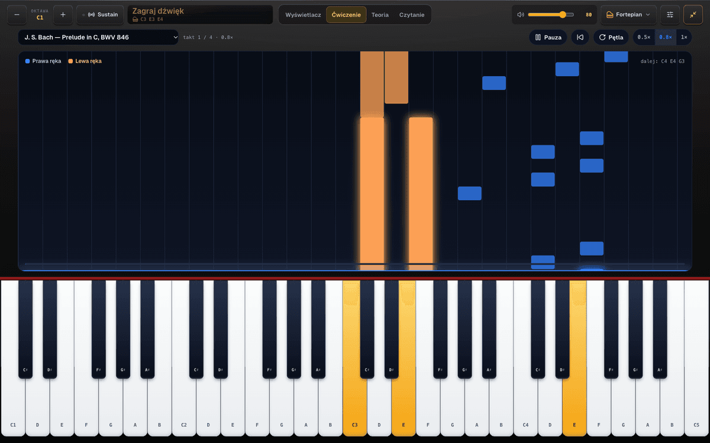Go to the Czytanie tab
This screenshot has width=710, height=443.
[412, 15]
